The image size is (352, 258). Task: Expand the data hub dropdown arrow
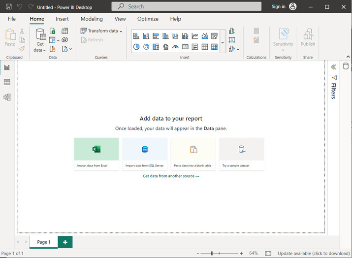tap(58, 40)
